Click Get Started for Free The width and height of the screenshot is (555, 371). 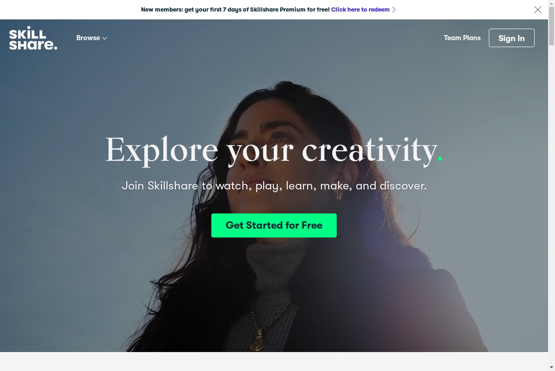click(x=274, y=225)
